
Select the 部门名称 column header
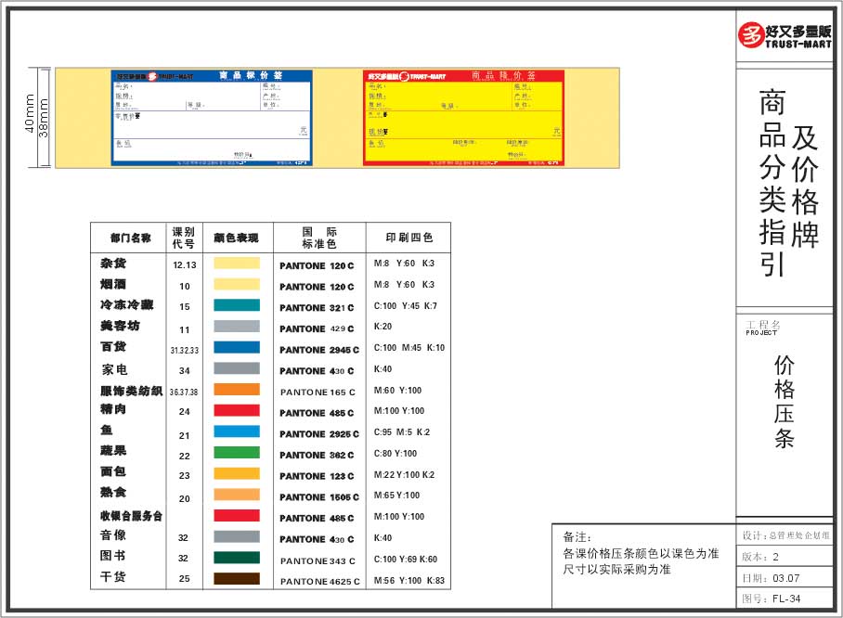129,238
